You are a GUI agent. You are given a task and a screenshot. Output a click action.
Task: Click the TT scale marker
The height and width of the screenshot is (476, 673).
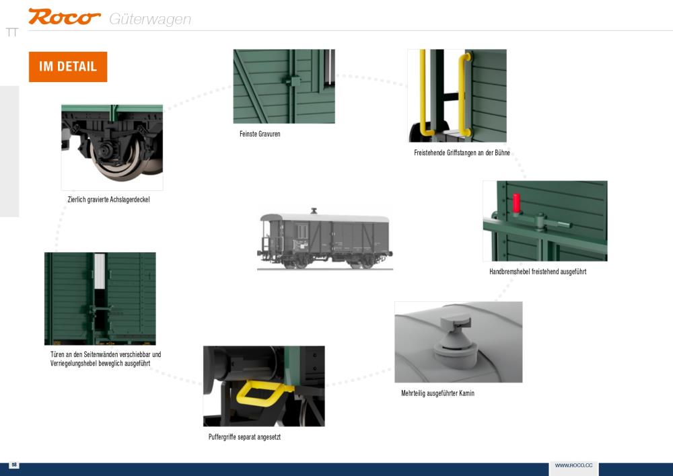pyautogui.click(x=12, y=32)
